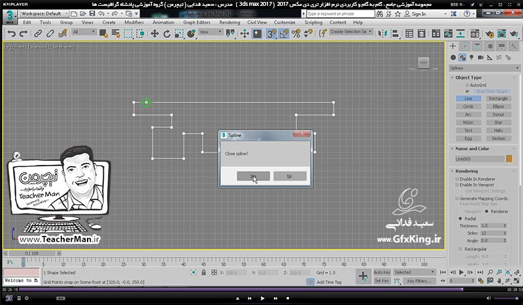Image resolution: width=523 pixels, height=305 pixels.
Task: Toggle Generate Mapping Coords checkbox
Action: tap(457, 199)
